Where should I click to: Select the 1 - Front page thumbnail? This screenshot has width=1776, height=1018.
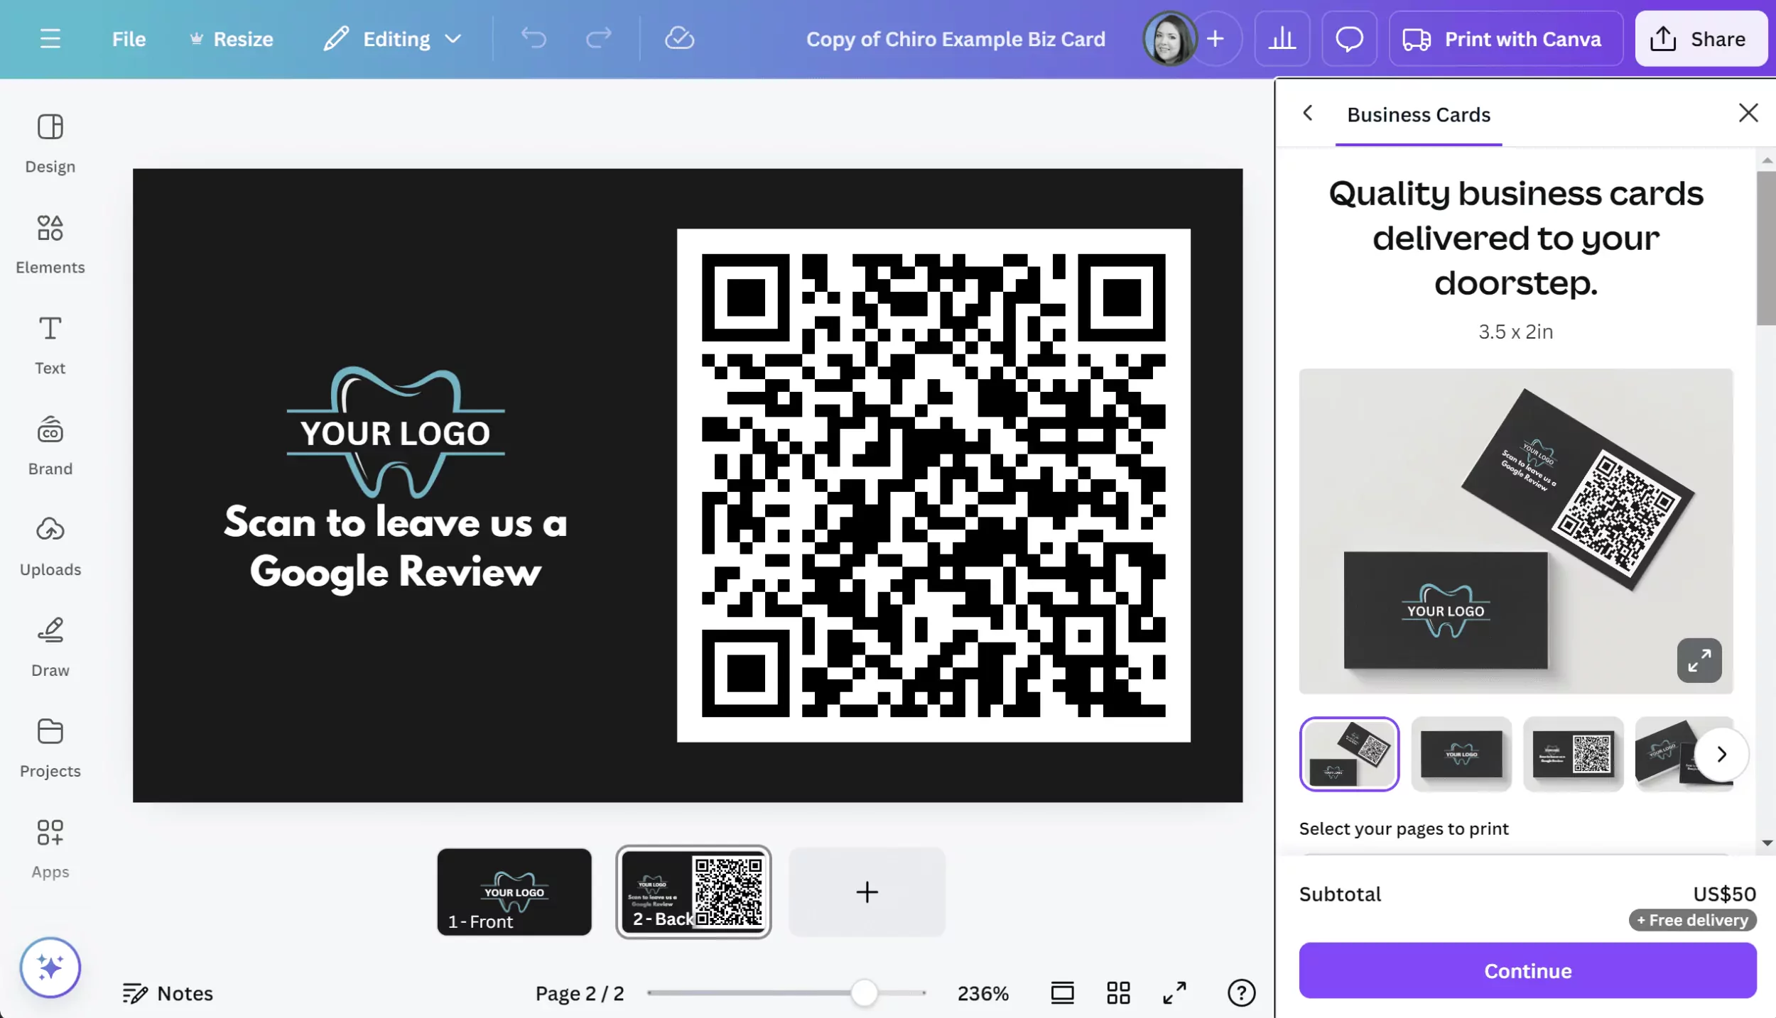514,892
